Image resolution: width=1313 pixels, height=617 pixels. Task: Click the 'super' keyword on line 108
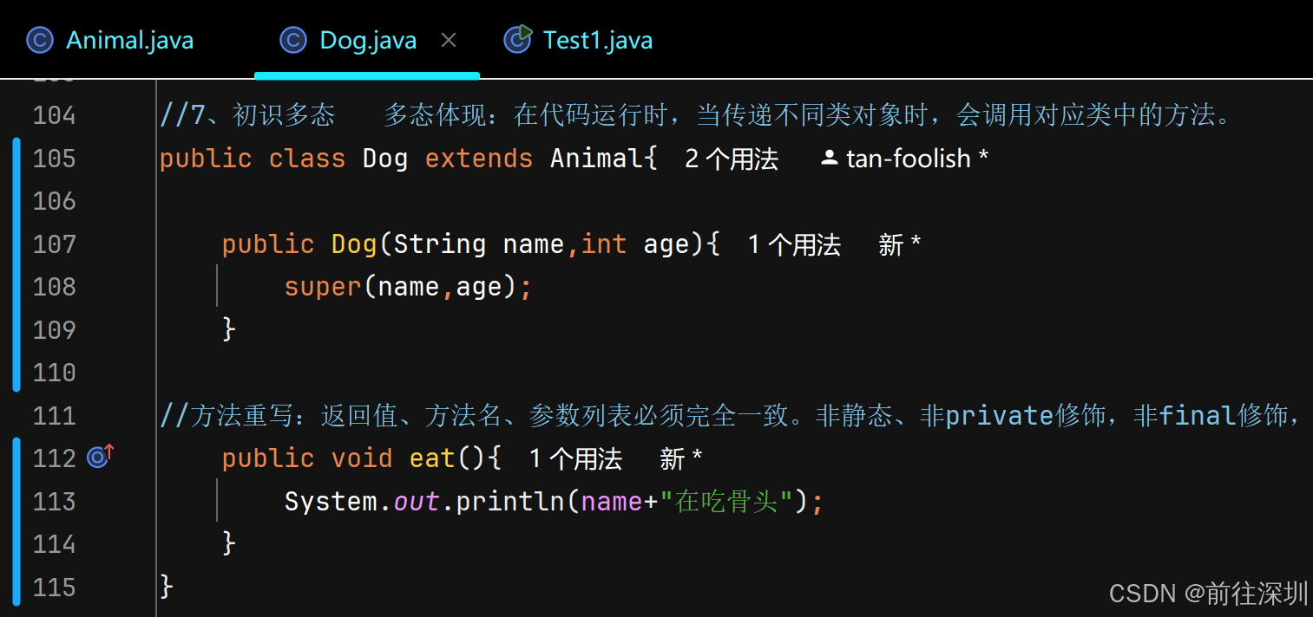click(323, 287)
